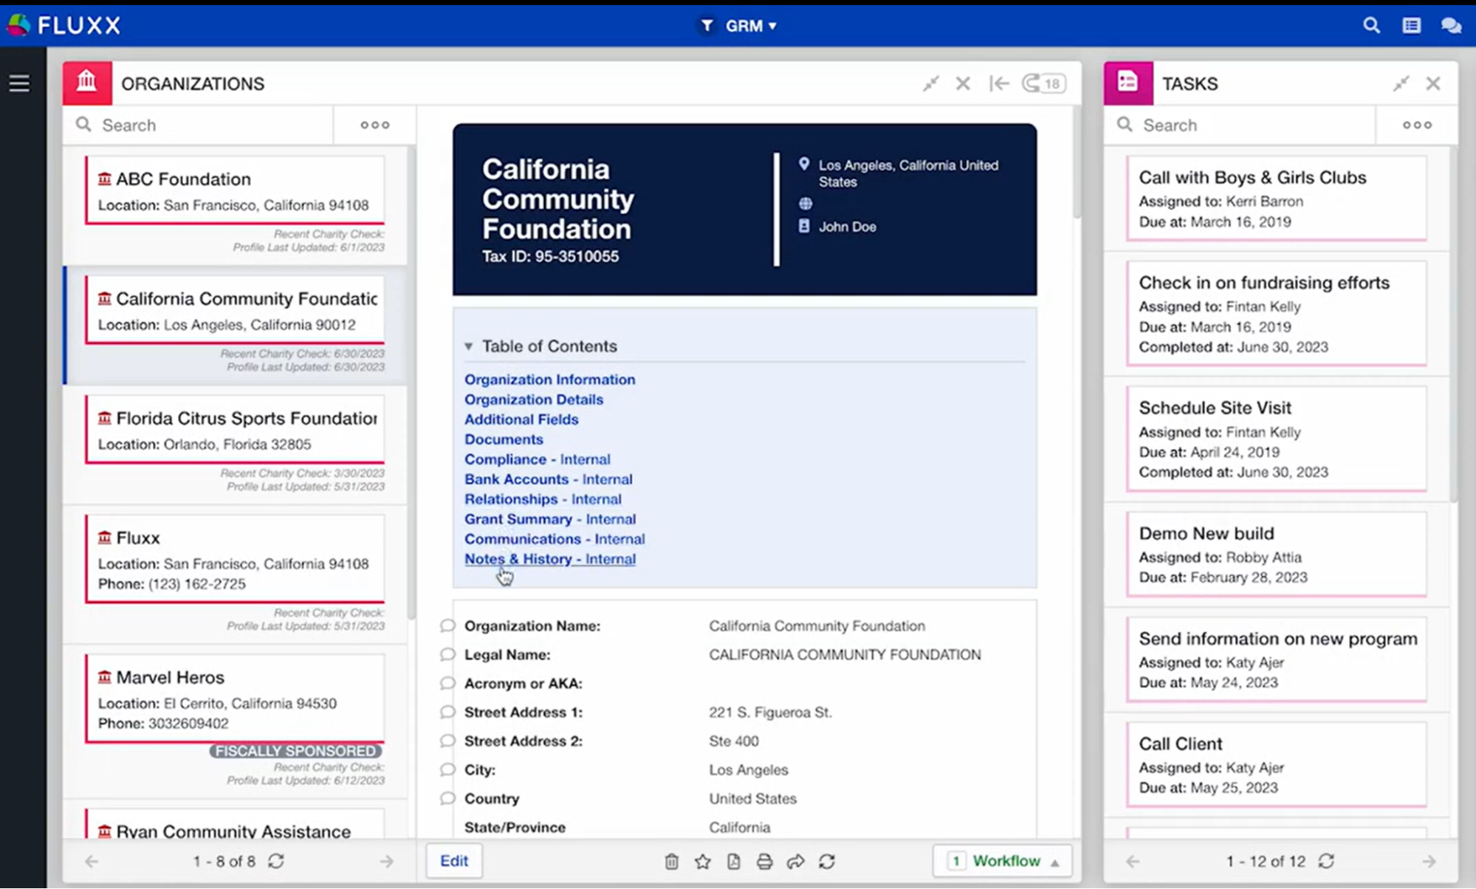Click the Edit button
Viewport: 1476px width, 889px height.
[454, 861]
